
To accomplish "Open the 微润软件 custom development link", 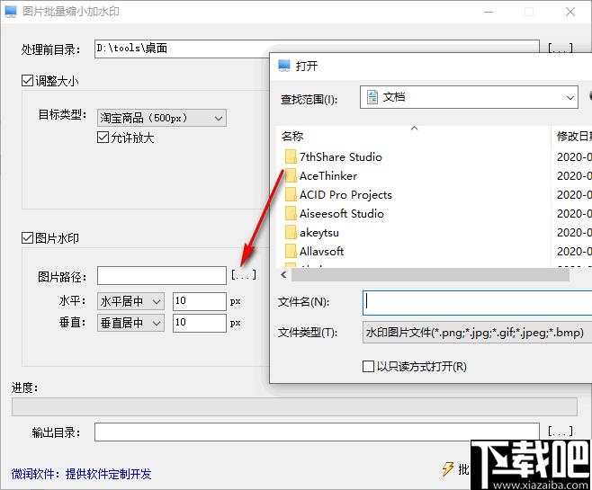I will [81, 474].
